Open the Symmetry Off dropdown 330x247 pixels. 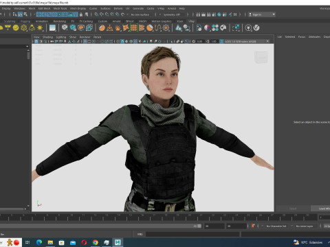(x=174, y=14)
